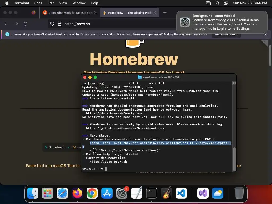Open Visual Studio from the Dock
Screen dimensions: 272x204
(203, 193)
